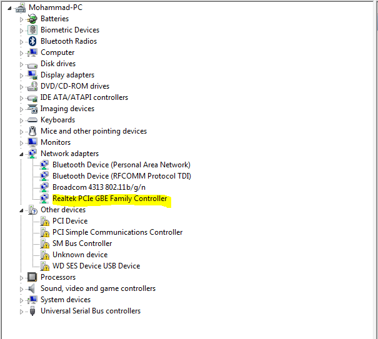Click the Processors chip icon
Viewport: 378px width, 339px height.
pyautogui.click(x=32, y=277)
